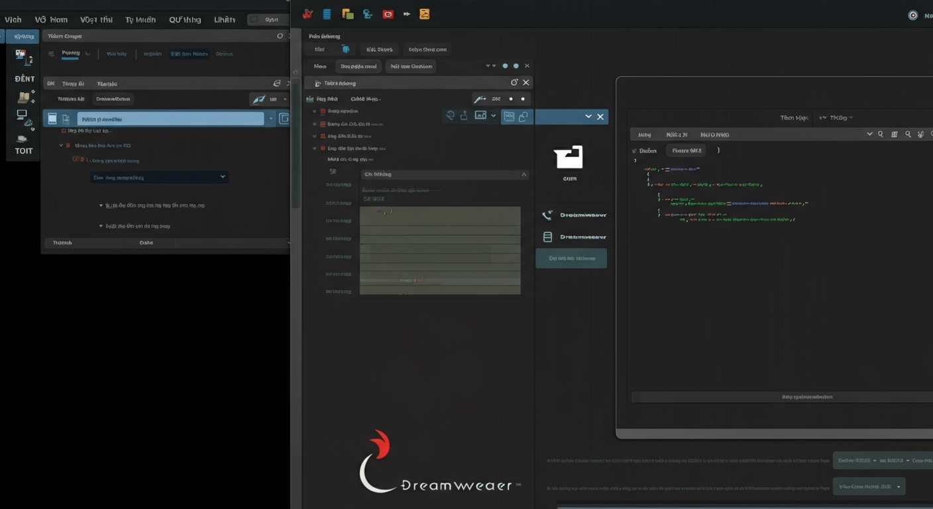
Task: Click the highlighted clapperboard icon in floating toolbar
Action: point(509,117)
